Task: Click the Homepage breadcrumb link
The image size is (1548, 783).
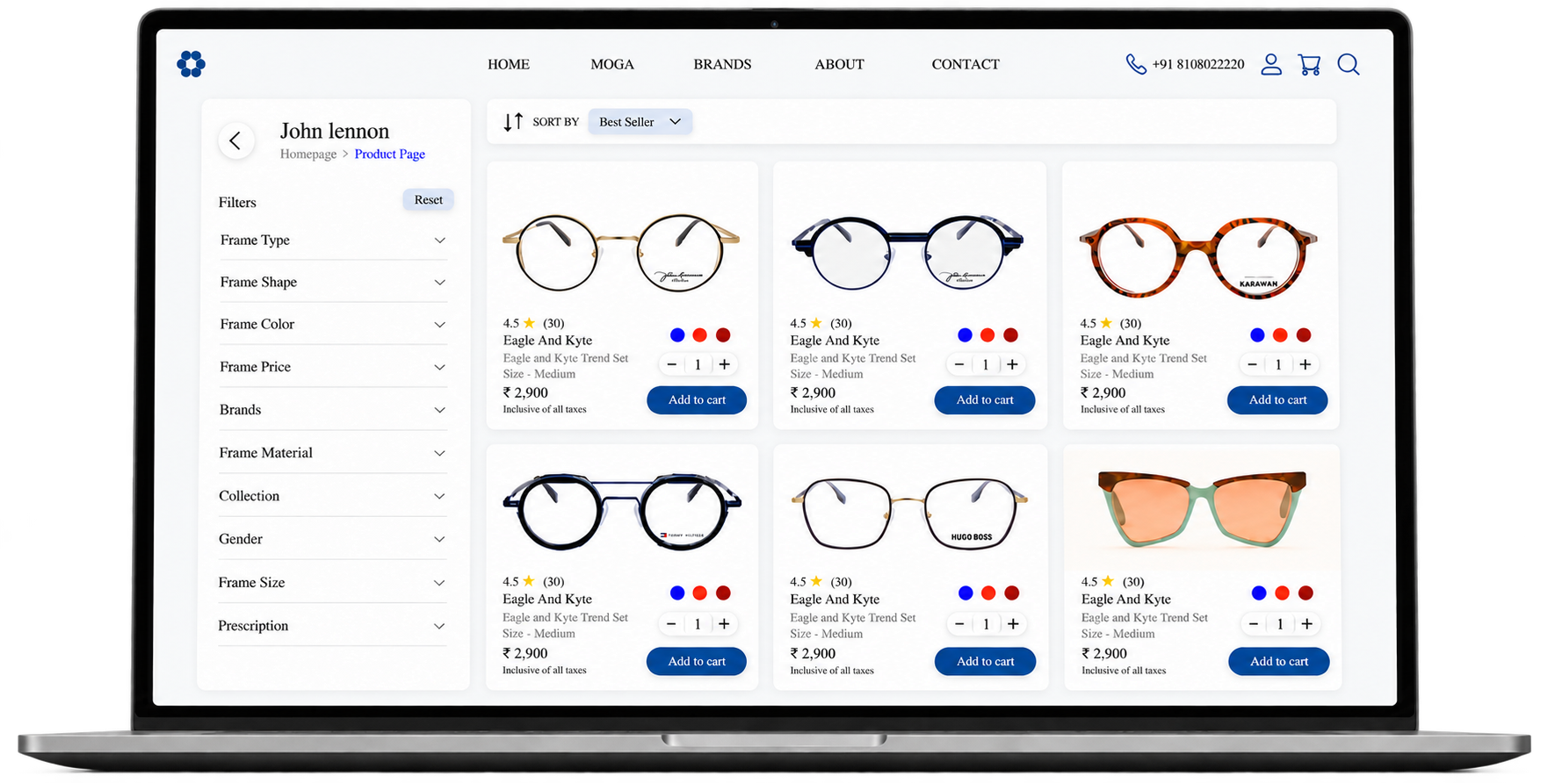Action: point(308,154)
